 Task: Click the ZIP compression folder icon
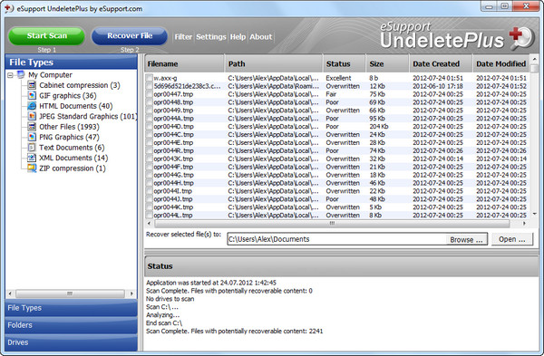[x=32, y=168]
